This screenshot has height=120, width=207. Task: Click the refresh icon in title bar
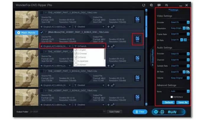click(x=144, y=5)
